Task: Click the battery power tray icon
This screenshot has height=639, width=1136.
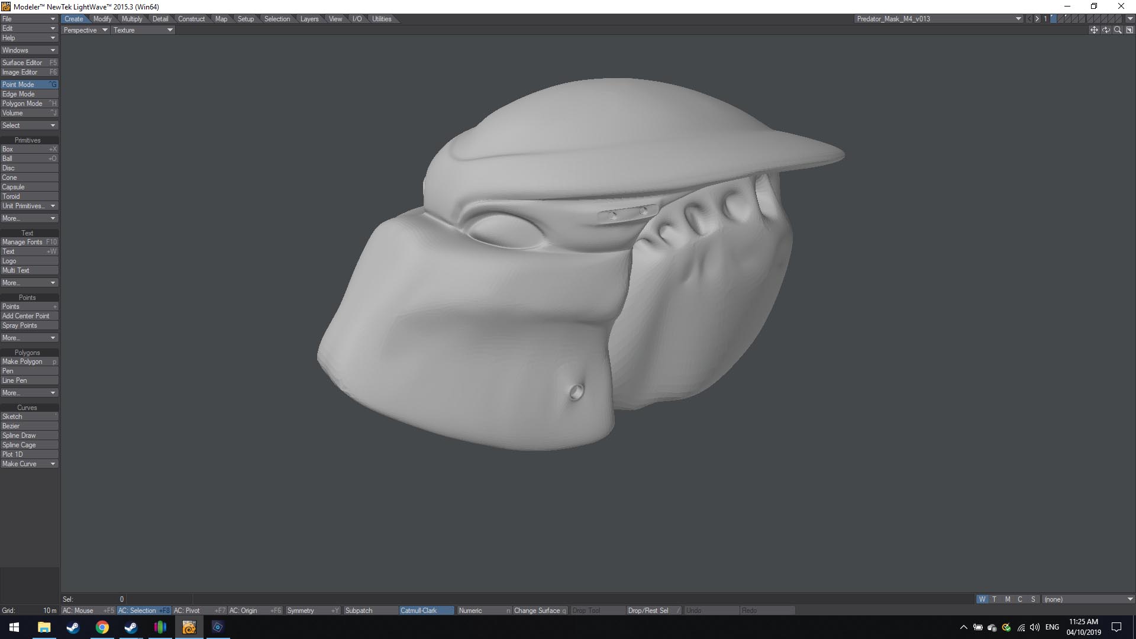Action: click(978, 627)
